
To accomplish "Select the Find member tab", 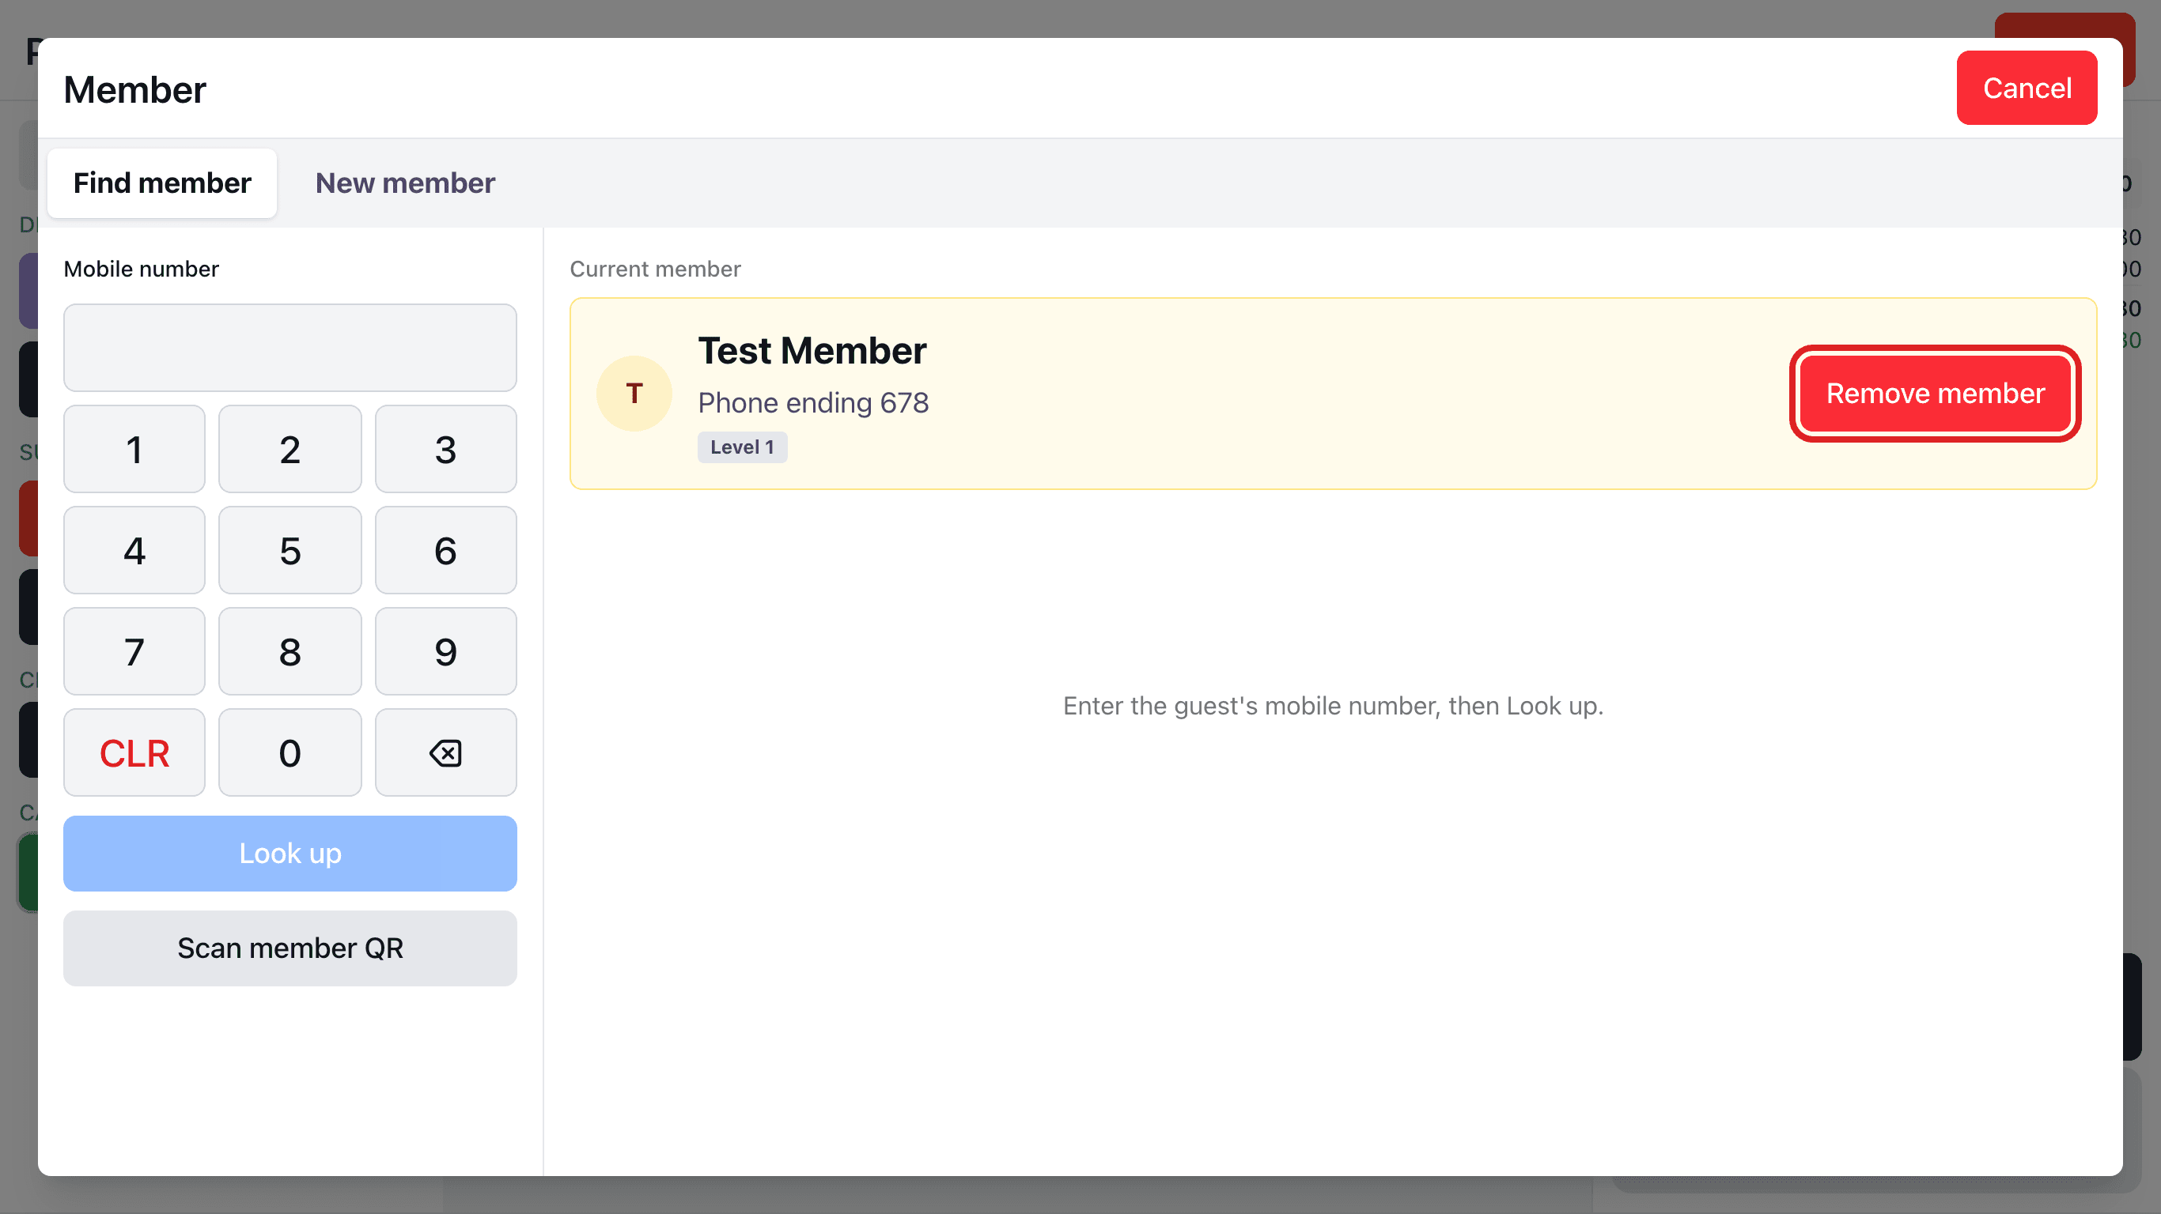I will [162, 183].
